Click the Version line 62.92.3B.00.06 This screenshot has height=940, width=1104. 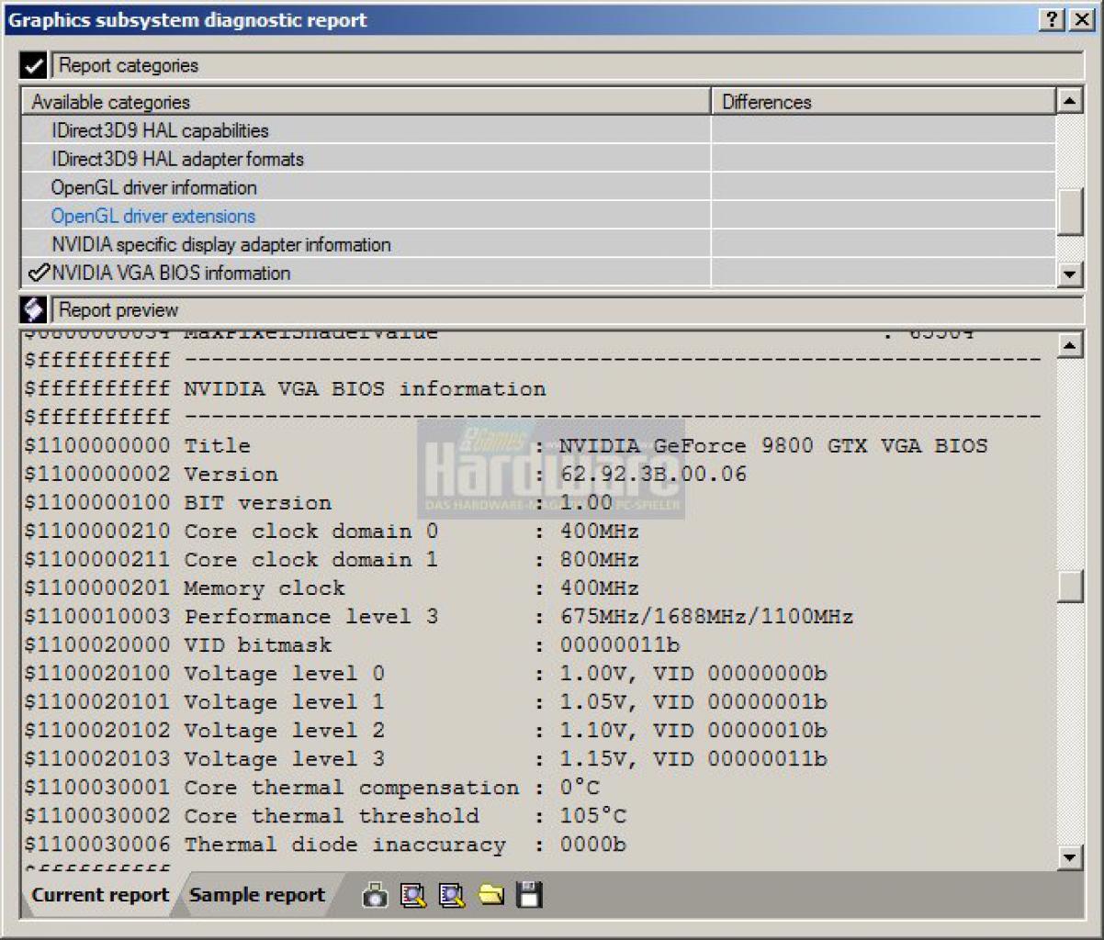tap(386, 475)
